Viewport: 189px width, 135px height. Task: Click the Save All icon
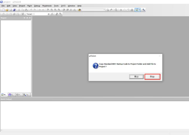pyautogui.click(x=14, y=10)
